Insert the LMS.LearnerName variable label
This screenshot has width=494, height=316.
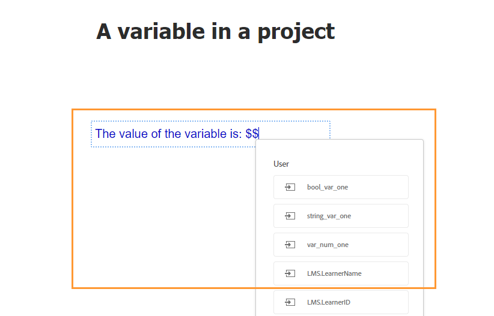pos(334,273)
